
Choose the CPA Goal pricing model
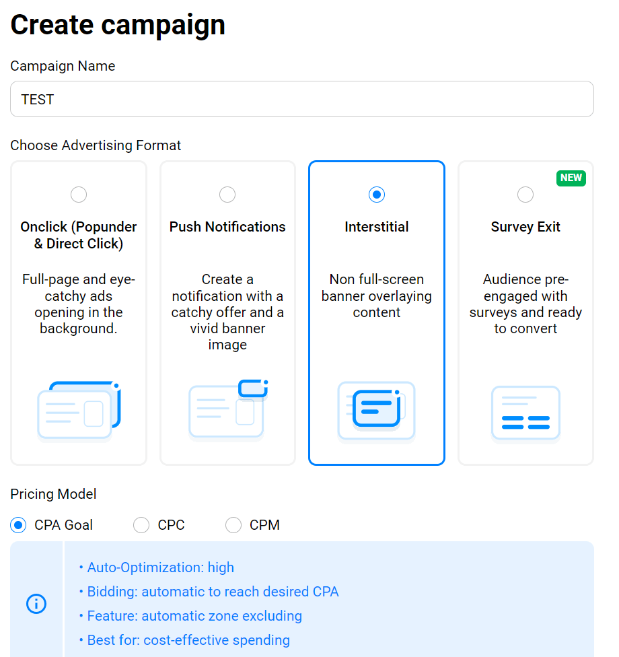18,525
